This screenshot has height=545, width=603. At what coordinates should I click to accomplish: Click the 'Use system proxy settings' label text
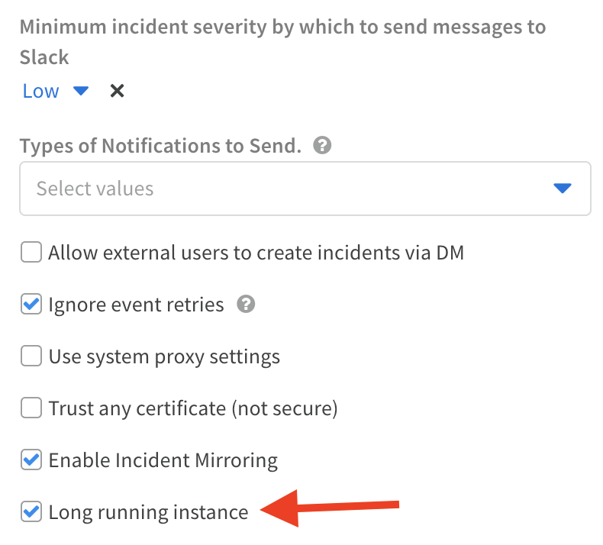pyautogui.click(x=164, y=356)
